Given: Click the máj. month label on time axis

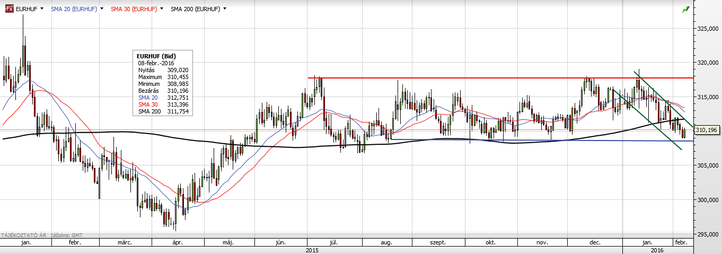Looking at the screenshot, I should point(228,242).
